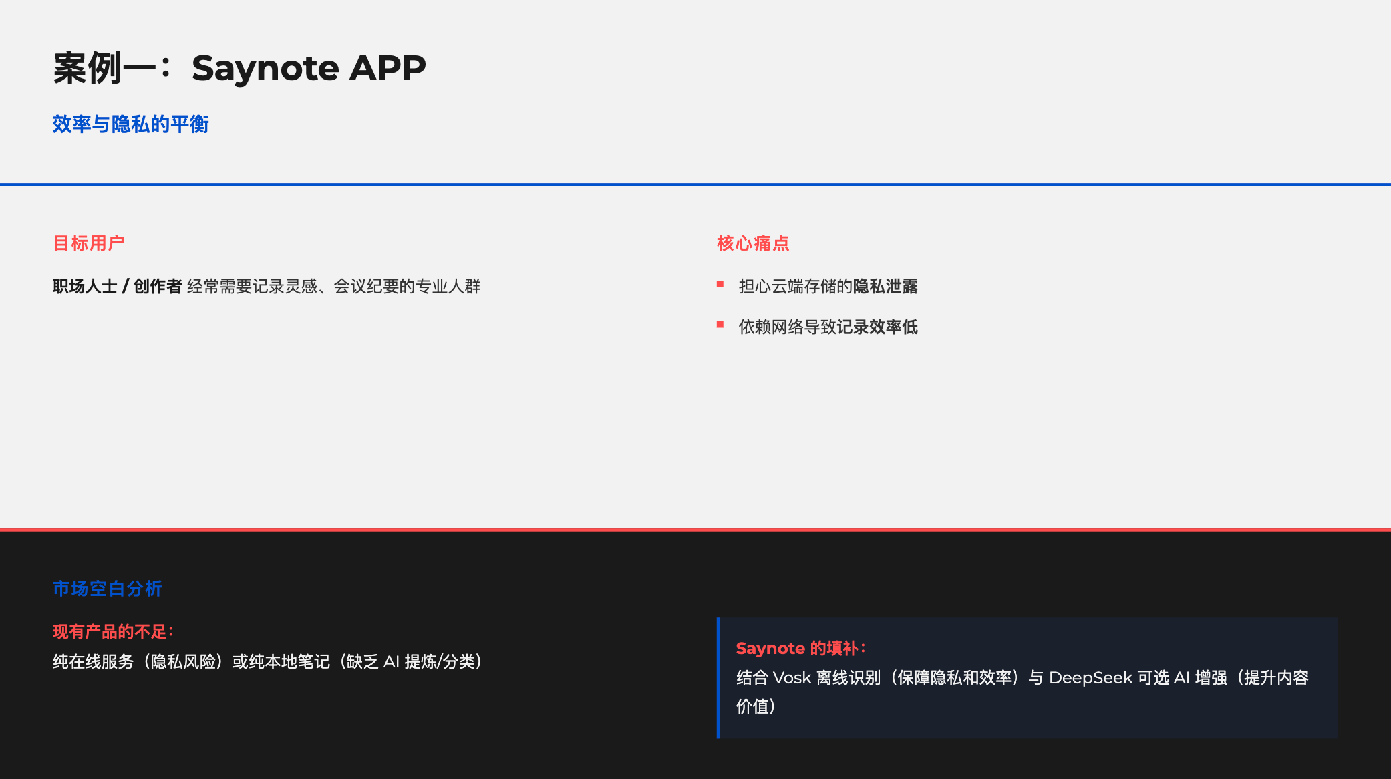This screenshot has width=1391, height=779.
Task: Click the text 经常需要记录灵感、会议纪要的专业人群
Action: click(x=333, y=287)
